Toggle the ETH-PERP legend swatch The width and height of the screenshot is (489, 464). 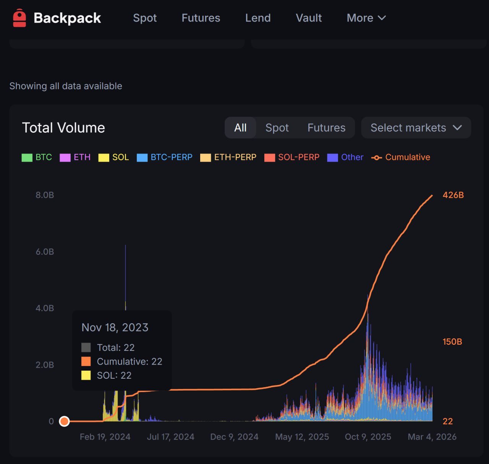[206, 158]
